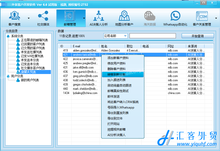Open the 公司名称 search field combo box
220x151 pixels.
(x=115, y=36)
